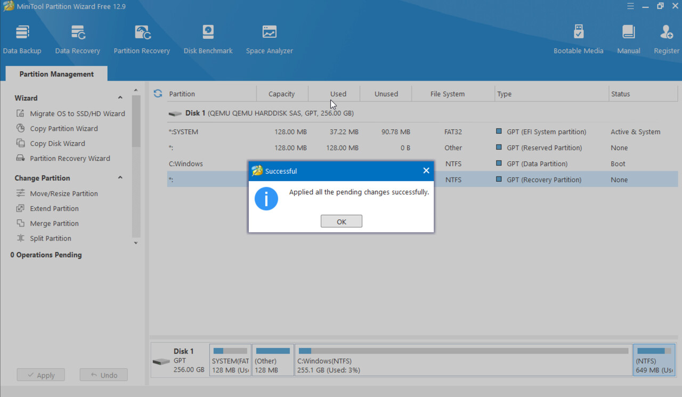Collapse the Wizard section
Viewport: 682px width, 397px height.
point(120,98)
